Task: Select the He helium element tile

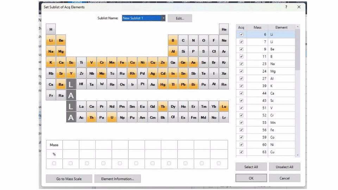Action: point(224,30)
